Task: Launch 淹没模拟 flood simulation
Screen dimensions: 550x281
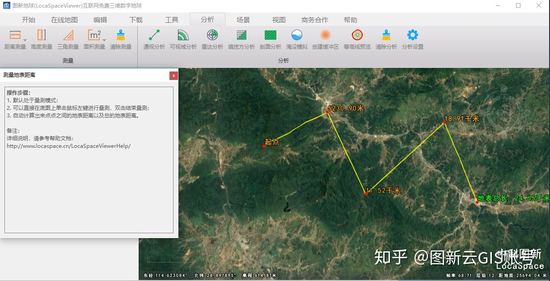Action: click(297, 39)
